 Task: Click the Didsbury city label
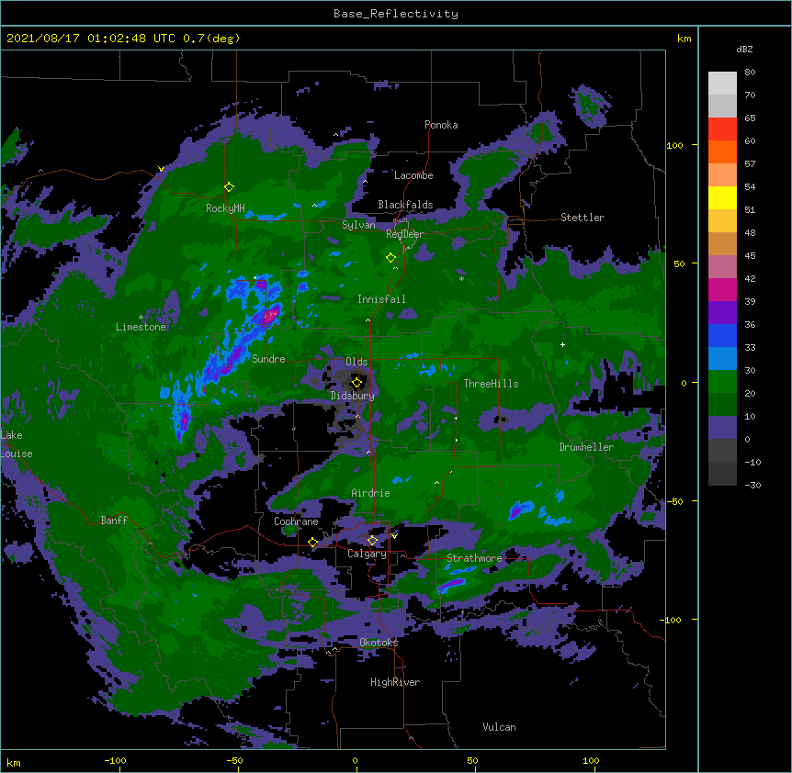click(353, 396)
